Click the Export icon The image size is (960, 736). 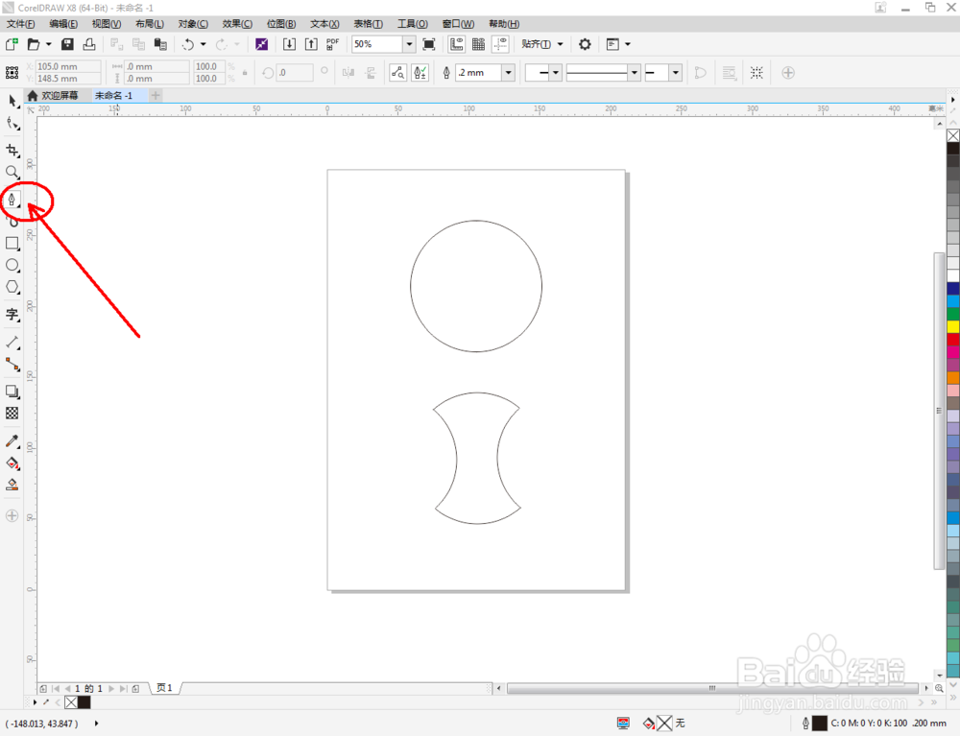tap(311, 44)
